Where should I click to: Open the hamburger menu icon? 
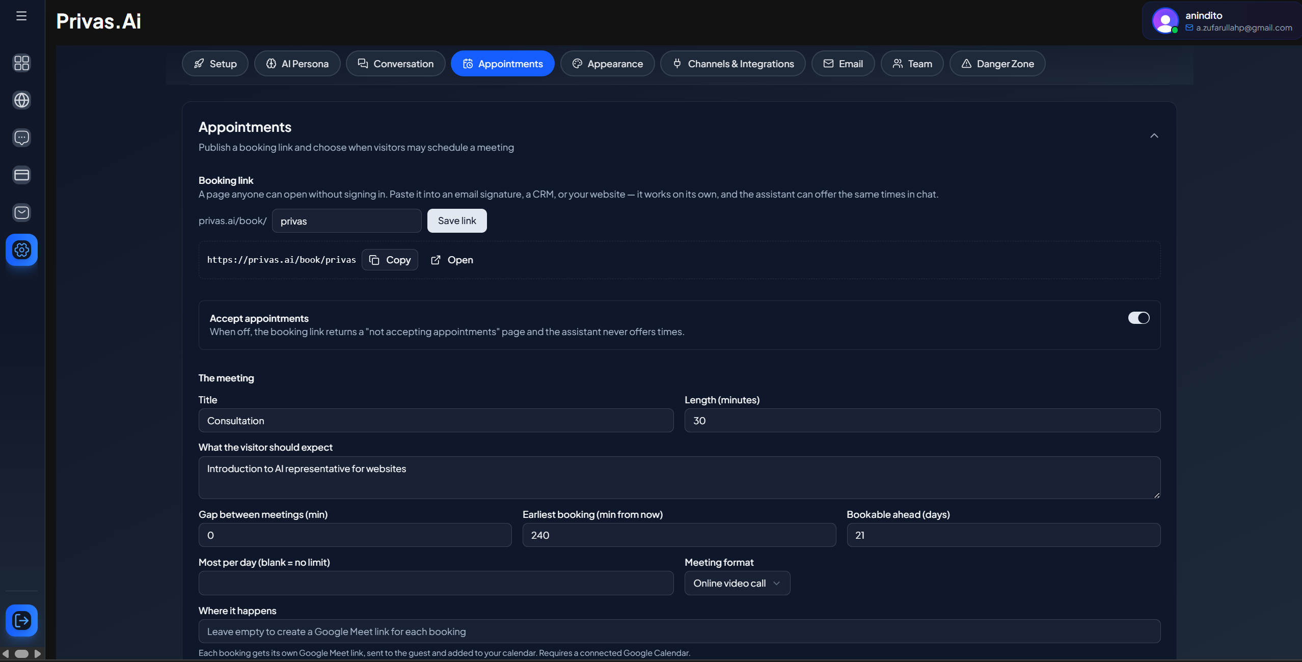[x=21, y=16]
